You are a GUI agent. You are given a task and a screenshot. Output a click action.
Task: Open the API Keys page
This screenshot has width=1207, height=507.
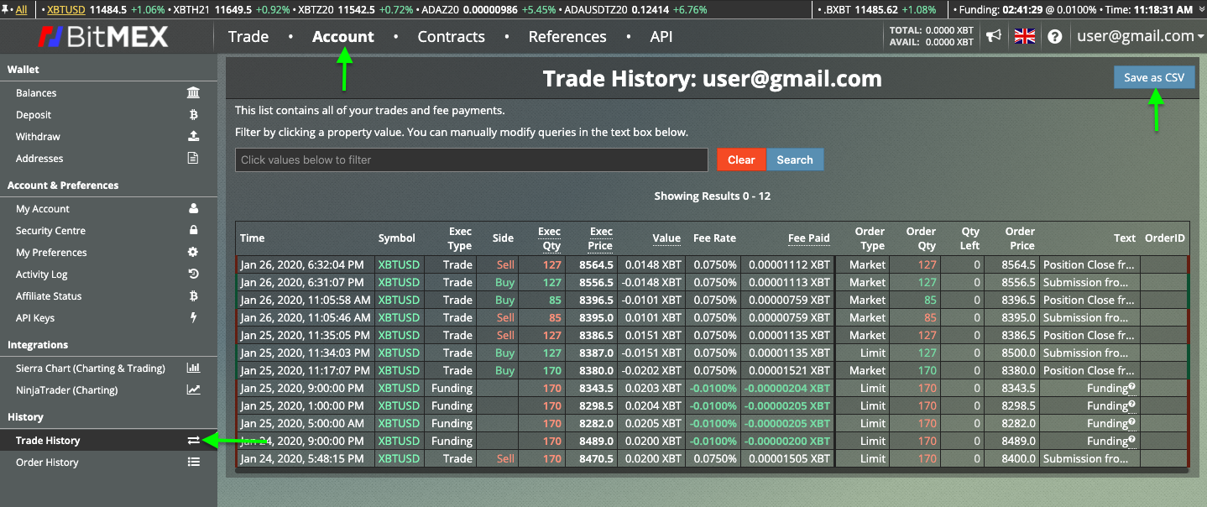coord(35,318)
